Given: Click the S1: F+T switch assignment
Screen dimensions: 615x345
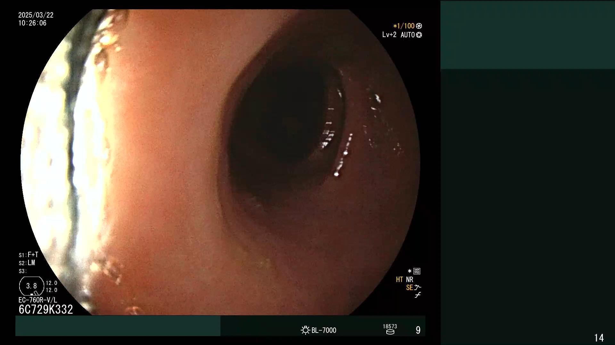Looking at the screenshot, I should tap(29, 255).
